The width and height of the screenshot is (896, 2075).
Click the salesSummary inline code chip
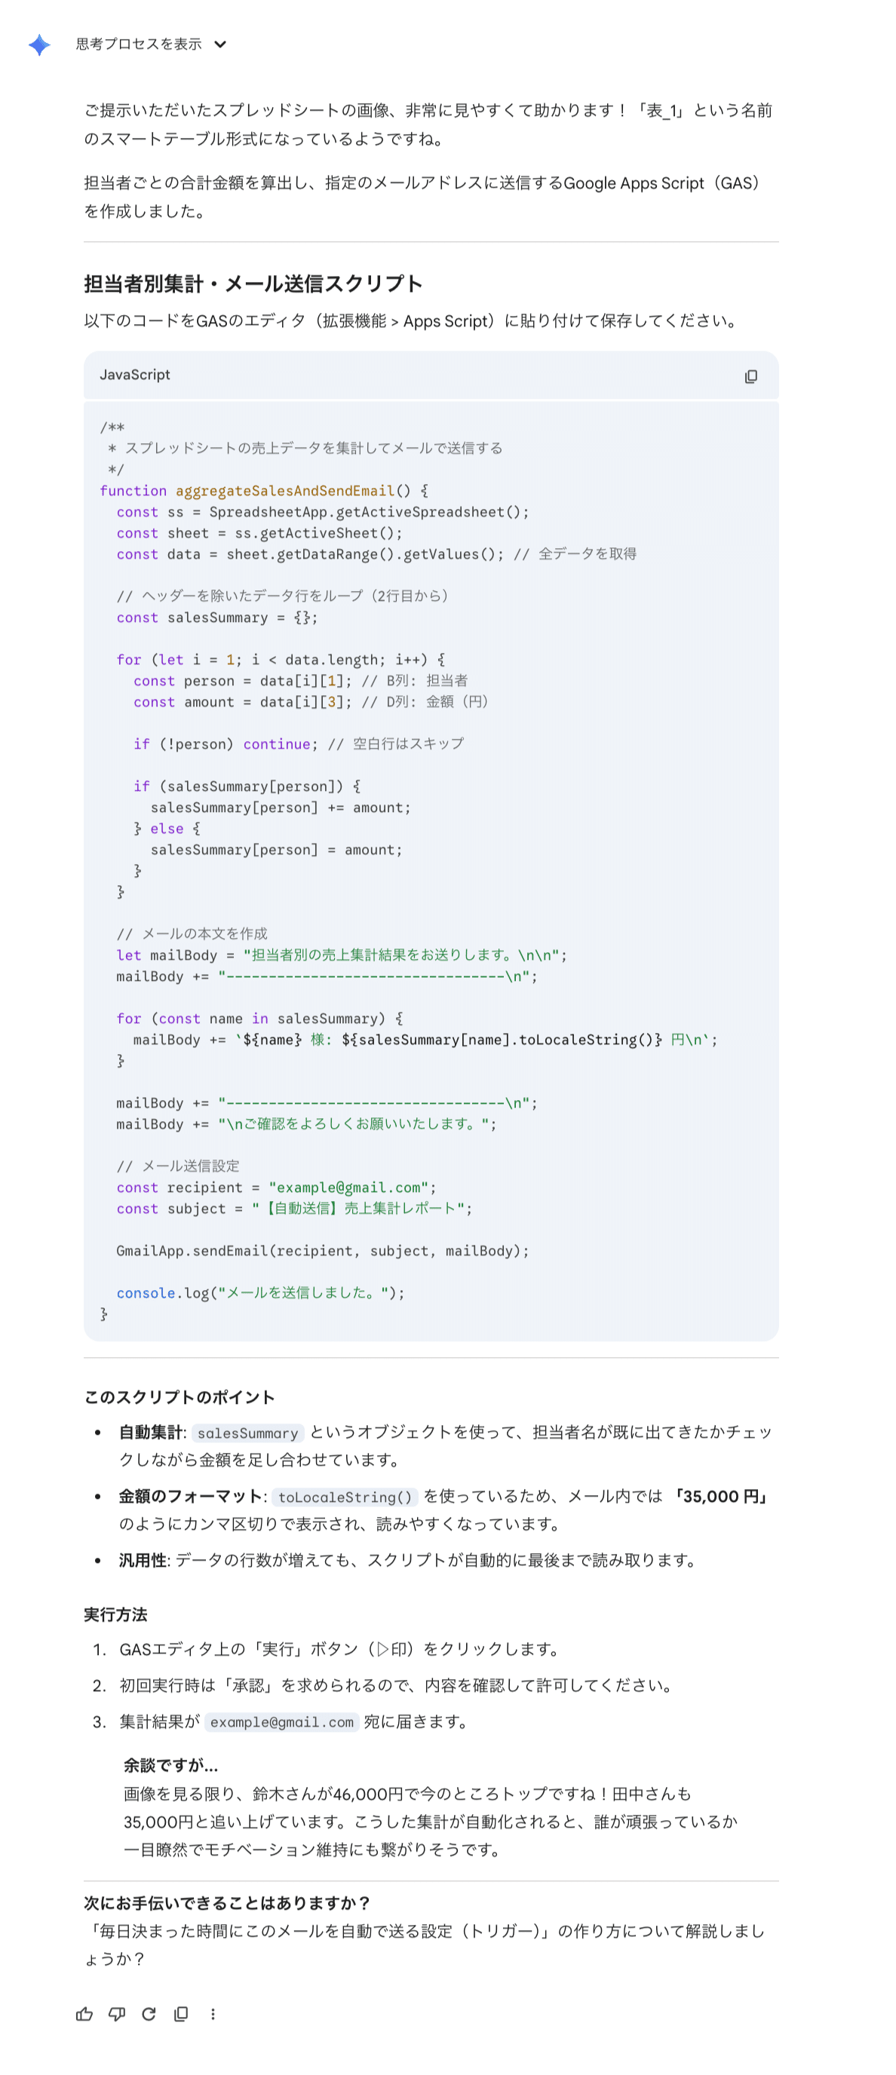pyautogui.click(x=248, y=1432)
